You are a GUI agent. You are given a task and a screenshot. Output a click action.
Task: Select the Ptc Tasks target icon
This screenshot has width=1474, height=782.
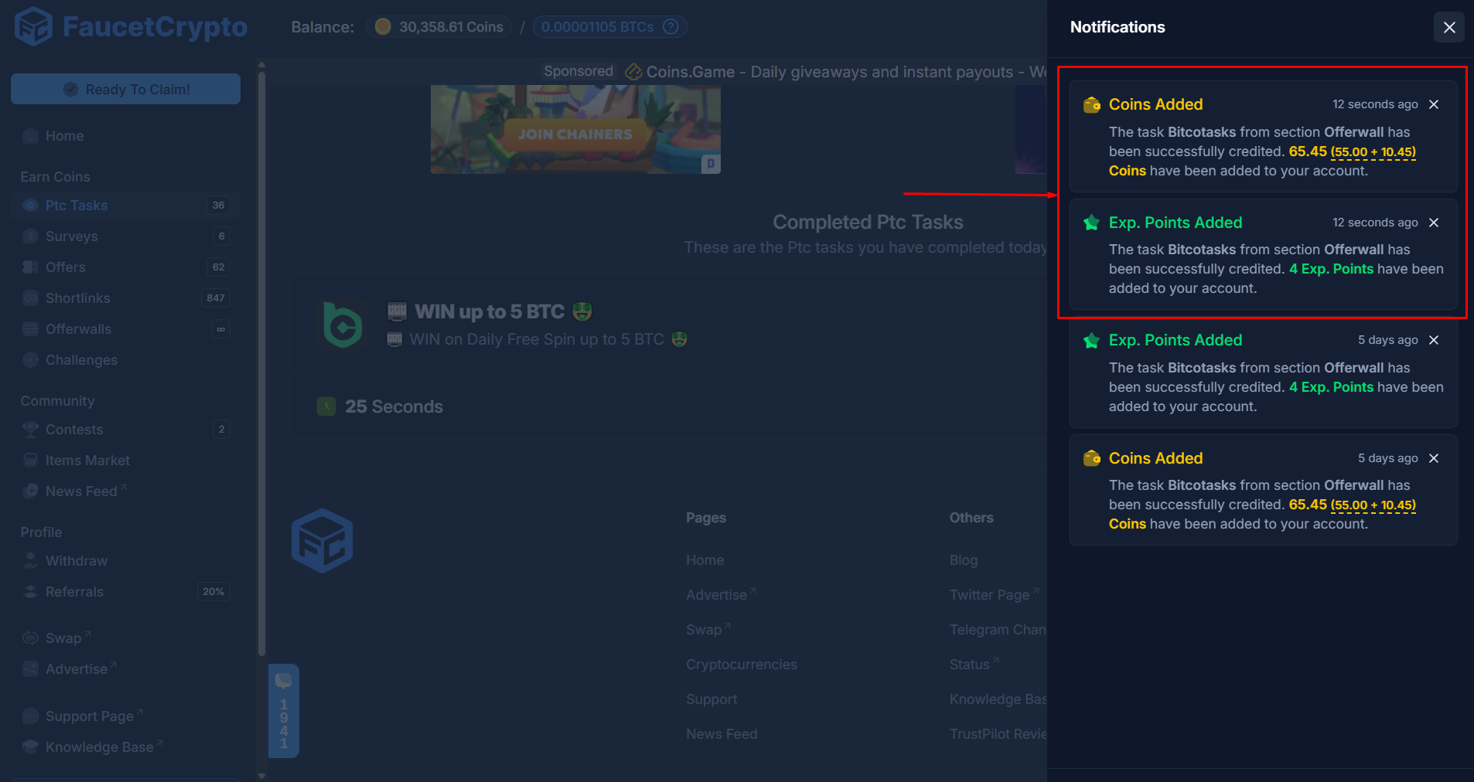[31, 205]
